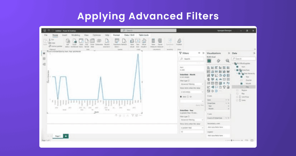Select the Page 1 tab
The width and height of the screenshot is (296, 156).
click(57, 136)
